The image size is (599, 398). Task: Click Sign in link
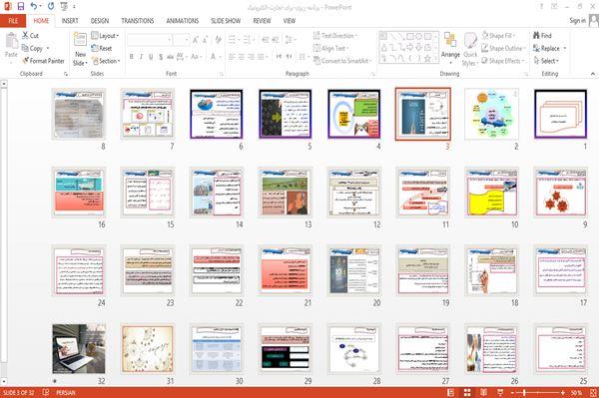click(577, 21)
